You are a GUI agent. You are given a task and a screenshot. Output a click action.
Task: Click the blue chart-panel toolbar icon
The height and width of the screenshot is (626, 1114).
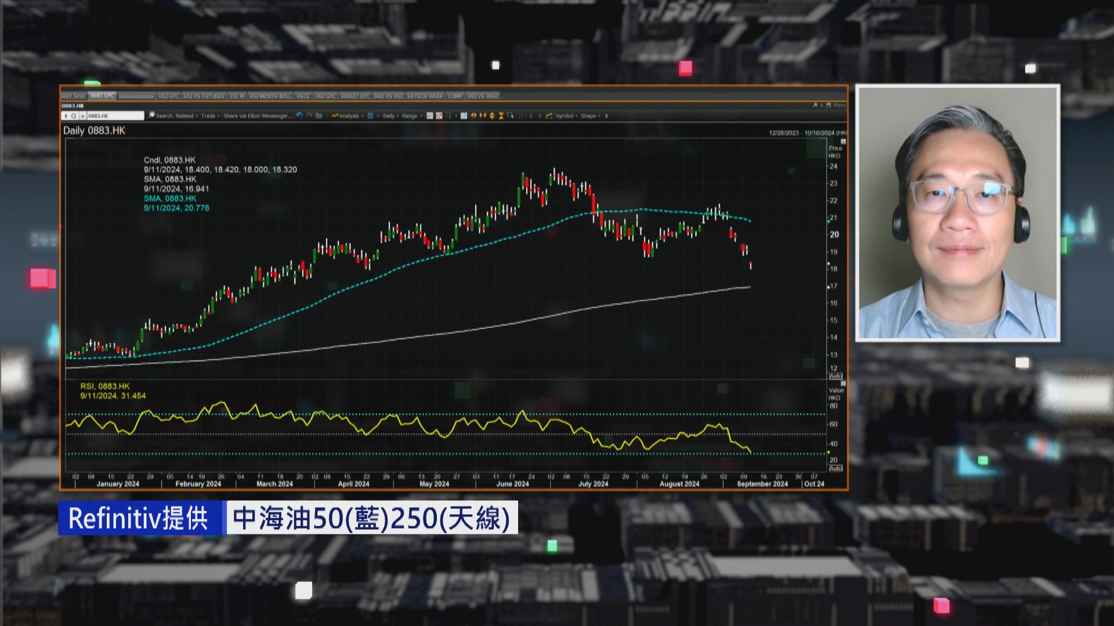point(464,115)
